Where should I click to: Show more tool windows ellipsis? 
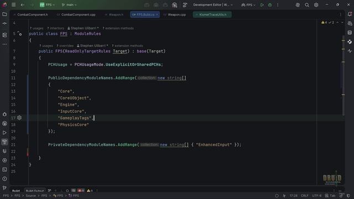(4, 44)
